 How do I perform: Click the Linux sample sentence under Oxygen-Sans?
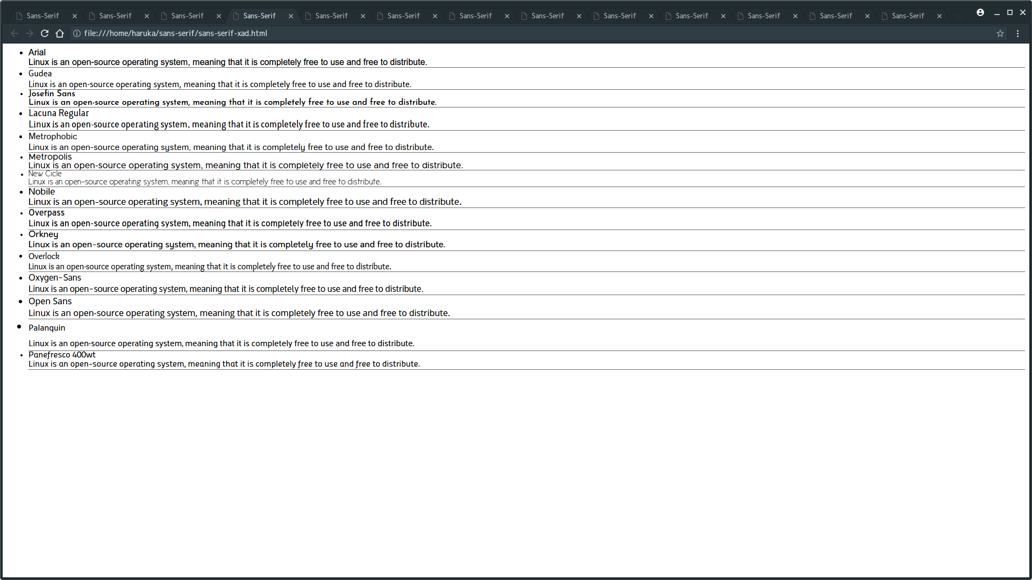point(226,289)
